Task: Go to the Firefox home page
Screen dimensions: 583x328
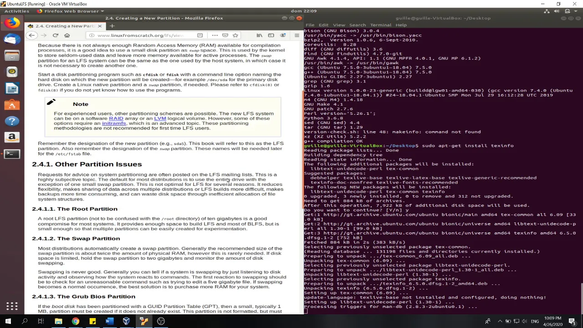Action: point(67,36)
